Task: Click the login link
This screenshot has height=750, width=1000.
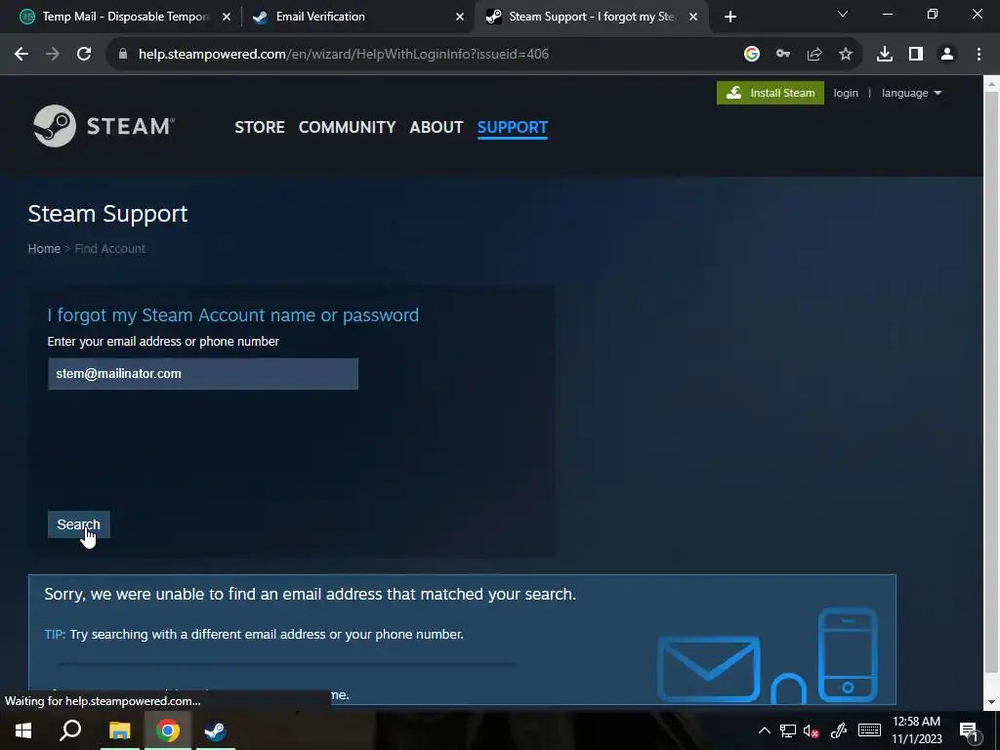Action: (x=846, y=93)
